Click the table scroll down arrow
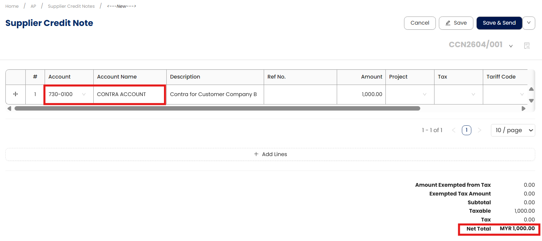Screen dimensions: 542x241 pos(531,100)
